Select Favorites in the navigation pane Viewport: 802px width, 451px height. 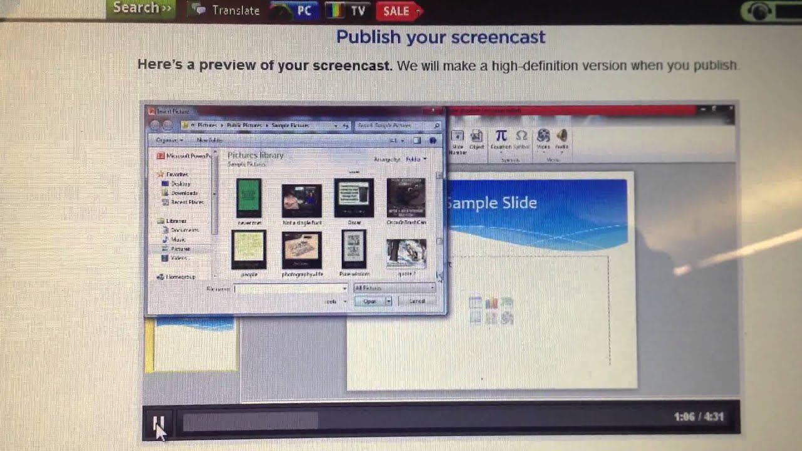click(174, 174)
